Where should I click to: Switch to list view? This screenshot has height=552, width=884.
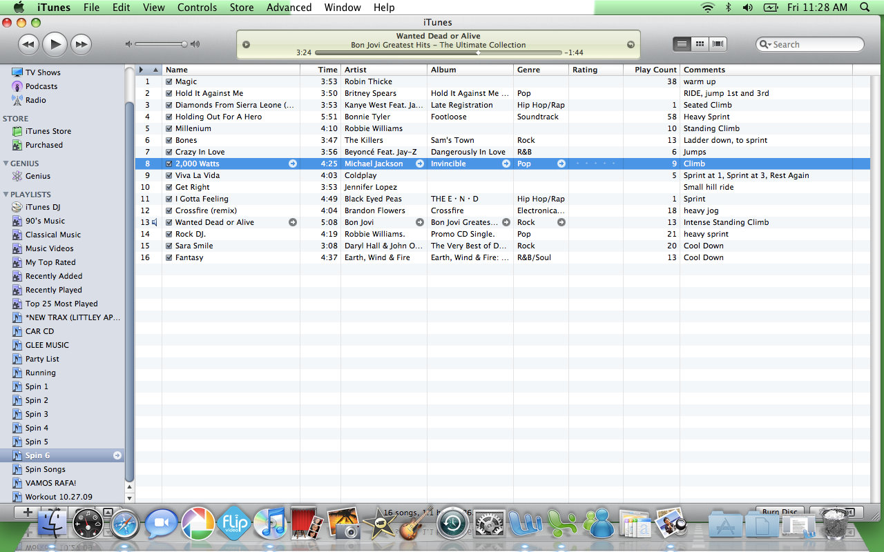point(682,44)
